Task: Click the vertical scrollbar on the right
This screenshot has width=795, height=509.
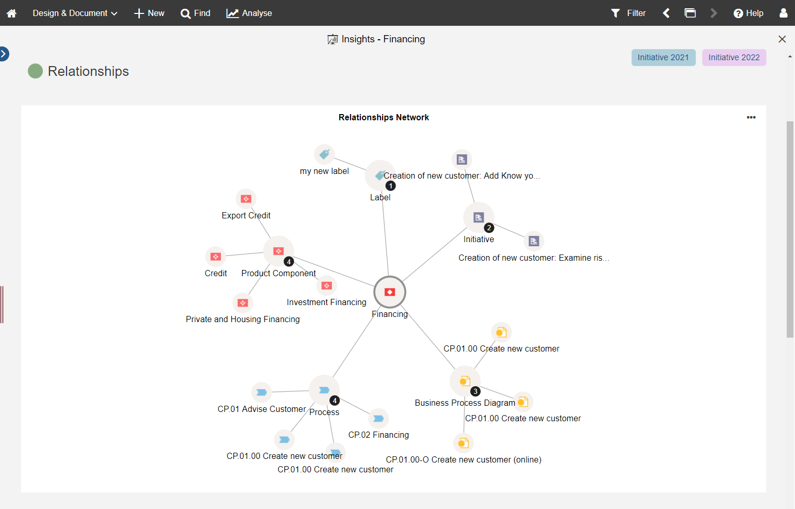Action: [790, 229]
